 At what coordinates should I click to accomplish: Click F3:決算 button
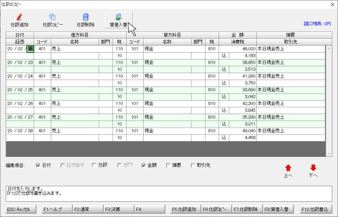click(119, 209)
